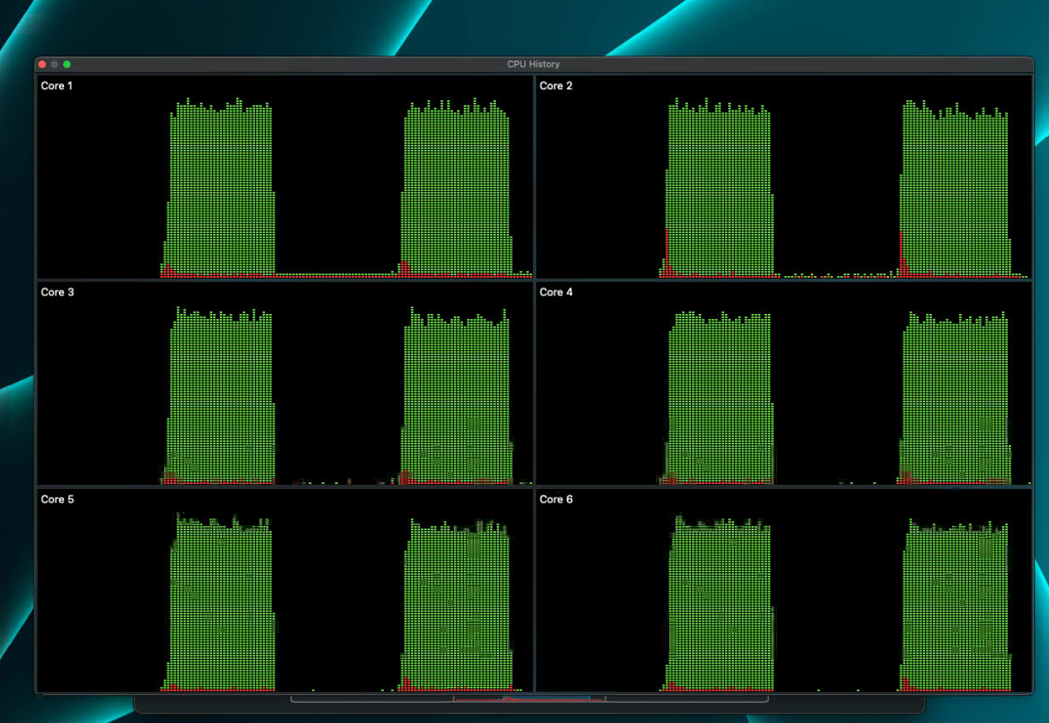
Task: Click the CPU History title bar text
Action: (533, 64)
